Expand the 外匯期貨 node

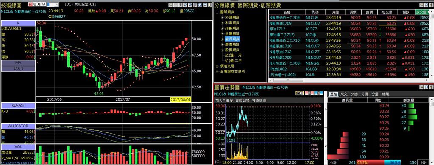point(222,18)
